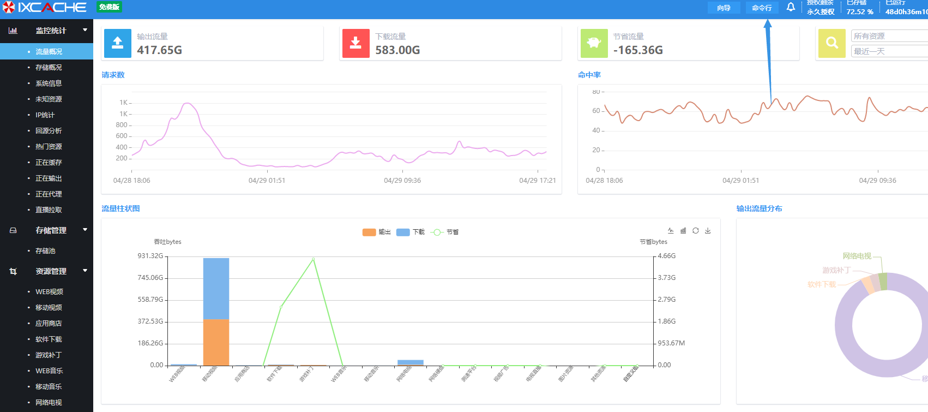Open 存储概况 in the sidebar
The image size is (928, 412).
(x=49, y=68)
